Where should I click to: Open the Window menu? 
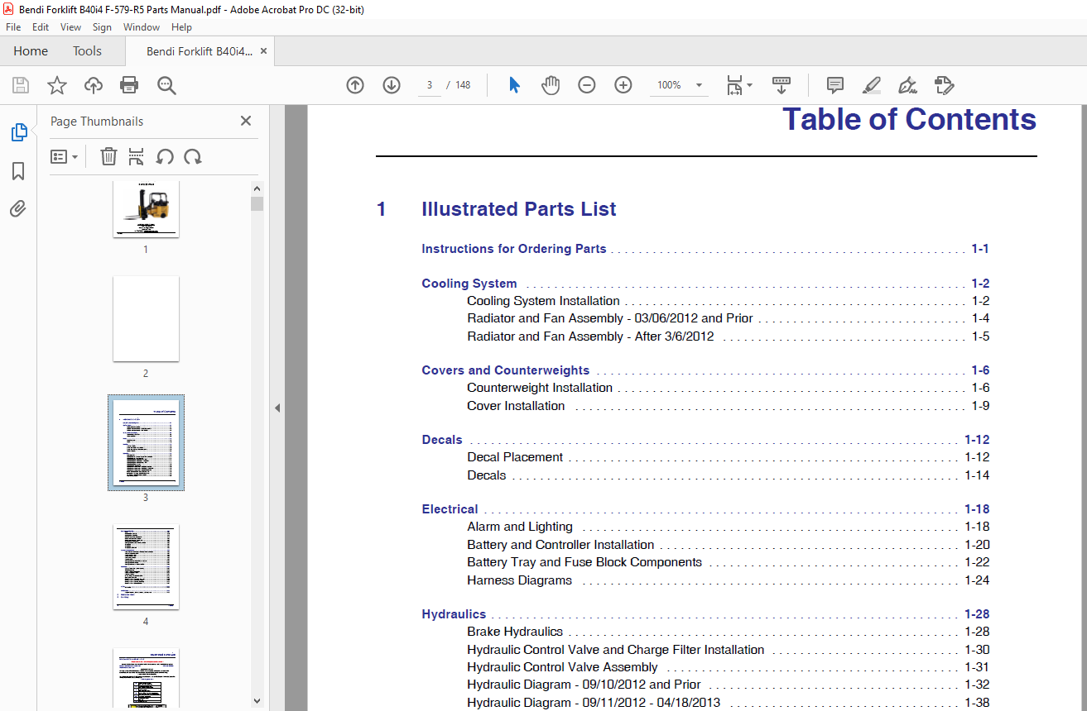click(142, 27)
